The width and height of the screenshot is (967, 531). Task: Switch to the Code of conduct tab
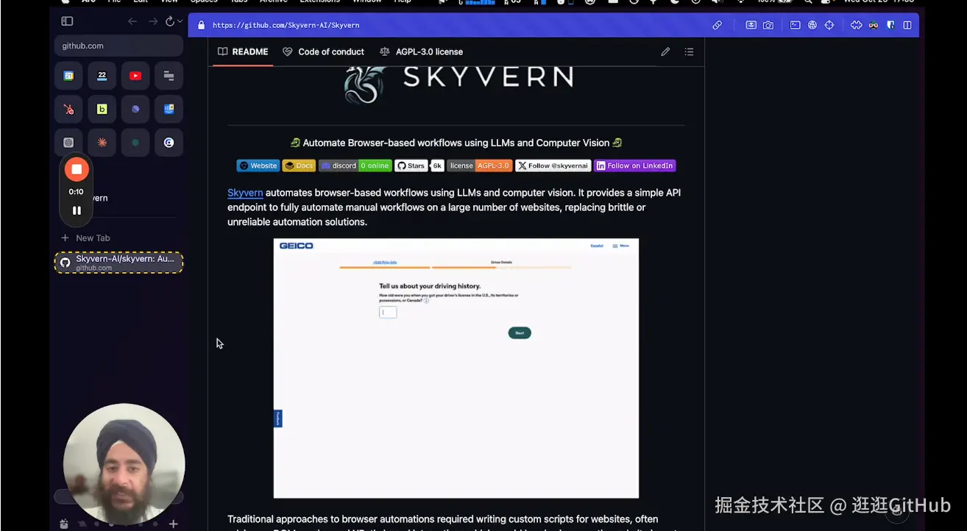coord(324,51)
